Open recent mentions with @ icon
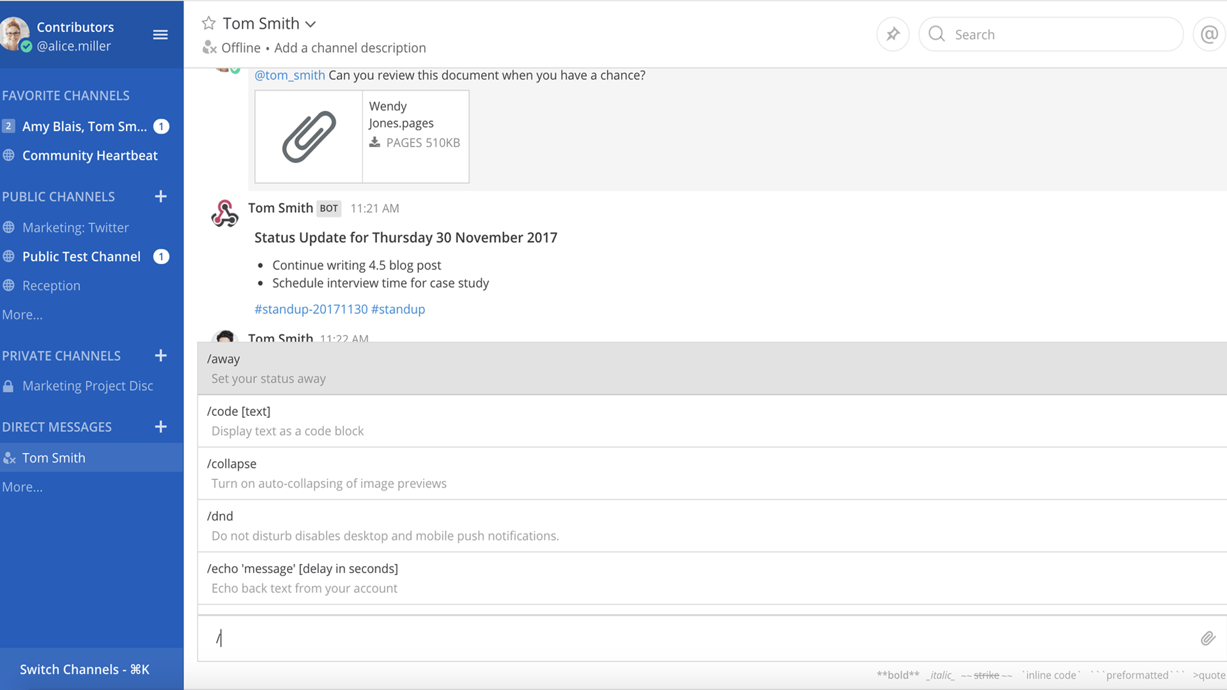The width and height of the screenshot is (1227, 690). [x=1209, y=34]
